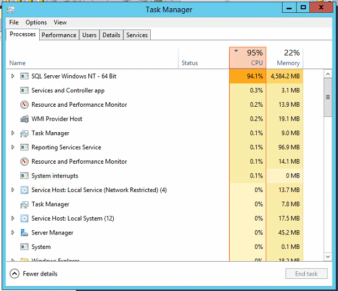Click the Server Manager icon
The image size is (338, 291).
[x=24, y=233]
